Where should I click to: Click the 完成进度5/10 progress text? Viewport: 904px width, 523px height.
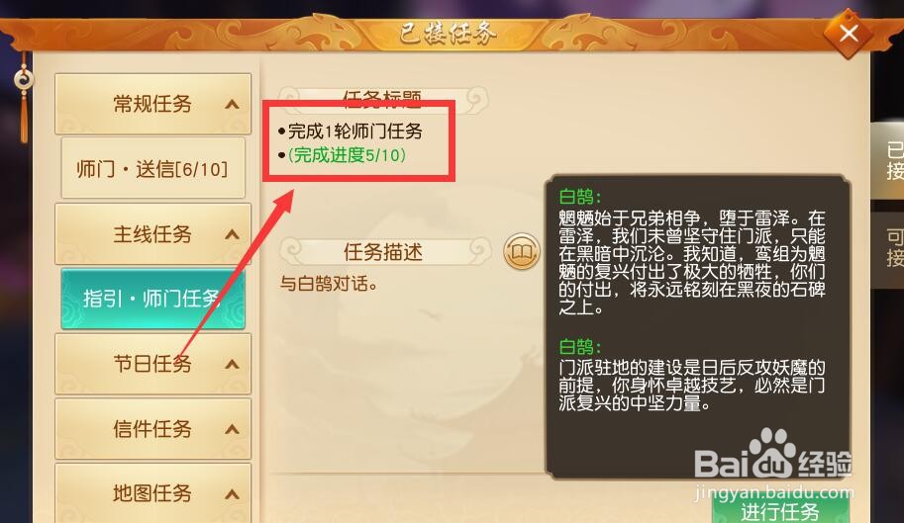[x=348, y=155]
